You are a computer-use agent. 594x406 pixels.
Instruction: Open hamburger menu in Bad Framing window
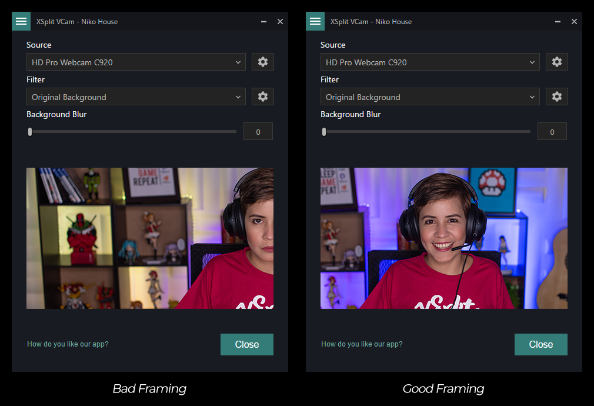pos(21,21)
